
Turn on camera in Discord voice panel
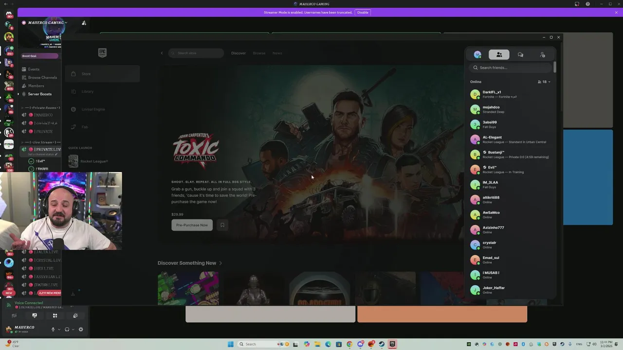tap(14, 316)
